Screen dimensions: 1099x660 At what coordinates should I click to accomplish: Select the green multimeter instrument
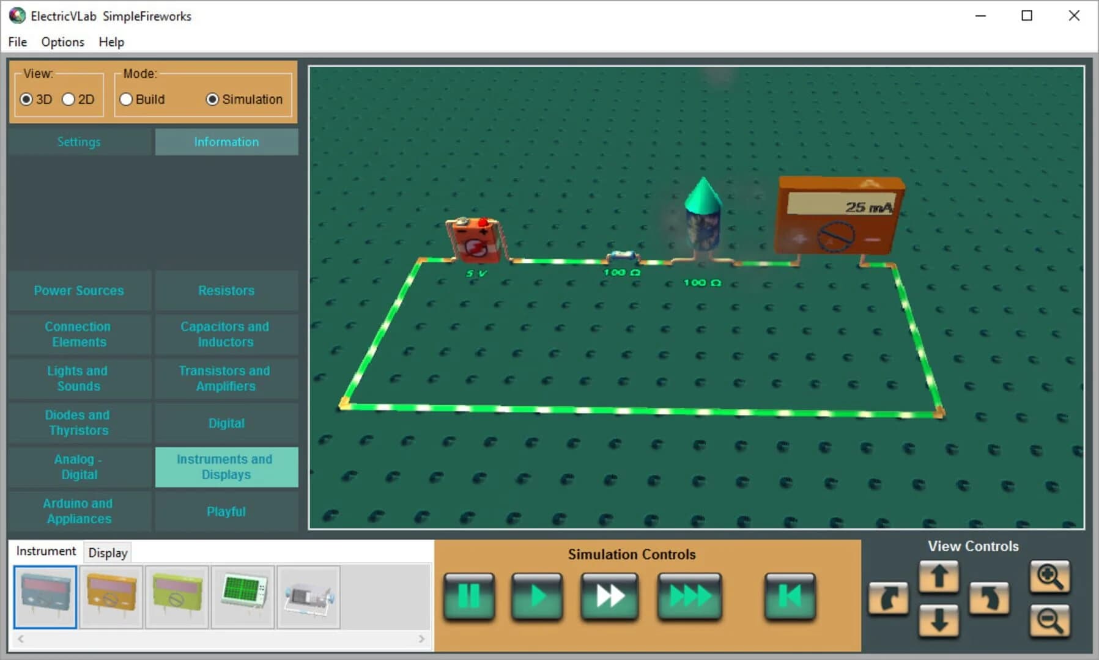[x=177, y=596]
